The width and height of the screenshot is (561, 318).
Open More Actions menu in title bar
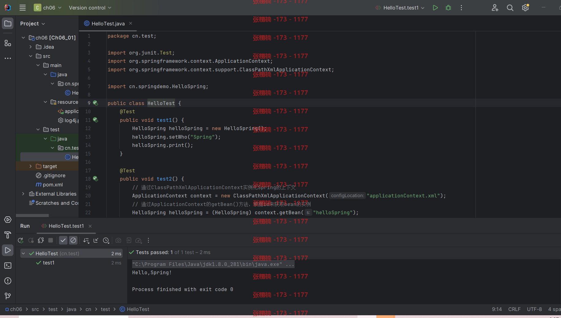point(461,8)
